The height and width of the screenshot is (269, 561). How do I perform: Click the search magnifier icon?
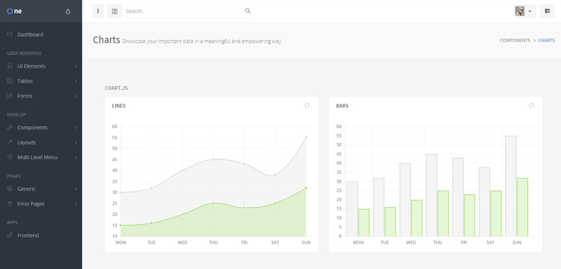(x=247, y=11)
